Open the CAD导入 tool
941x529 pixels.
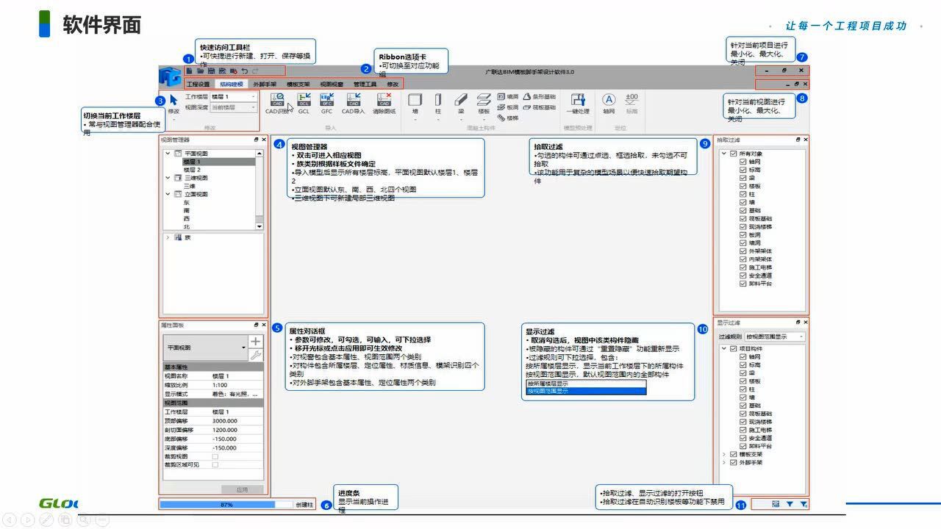pos(353,102)
